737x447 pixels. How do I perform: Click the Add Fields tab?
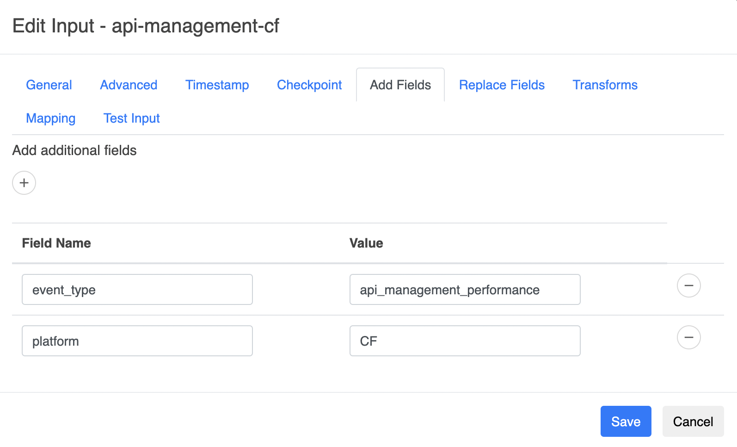point(400,85)
